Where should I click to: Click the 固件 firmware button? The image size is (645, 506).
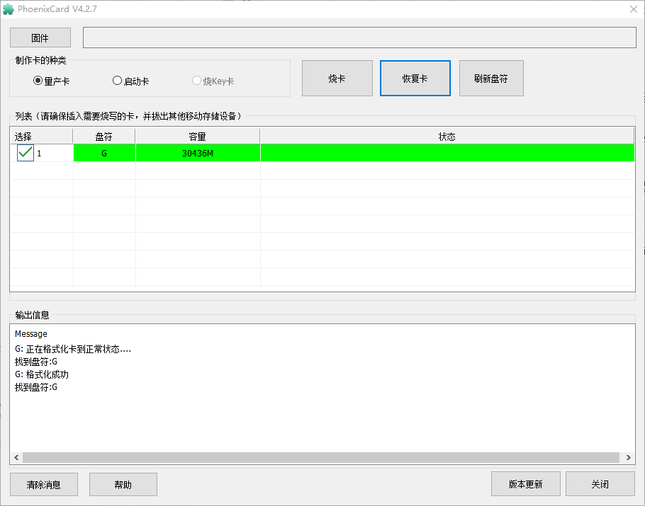40,38
